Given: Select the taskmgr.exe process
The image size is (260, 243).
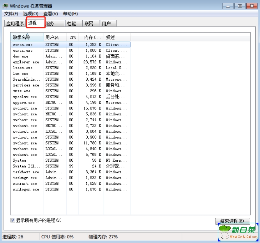Looking at the screenshot, I should point(71,178).
